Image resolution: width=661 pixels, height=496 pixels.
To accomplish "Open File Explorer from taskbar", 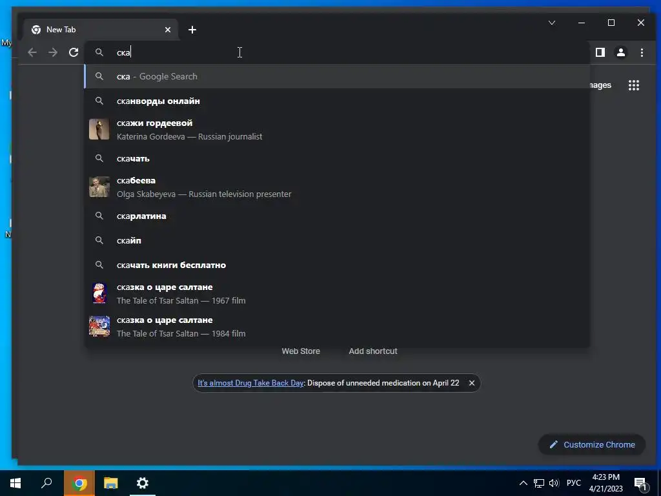I will point(111,483).
